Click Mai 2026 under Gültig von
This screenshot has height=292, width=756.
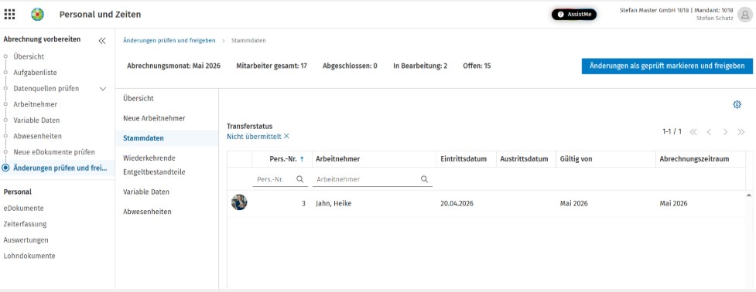coord(573,203)
